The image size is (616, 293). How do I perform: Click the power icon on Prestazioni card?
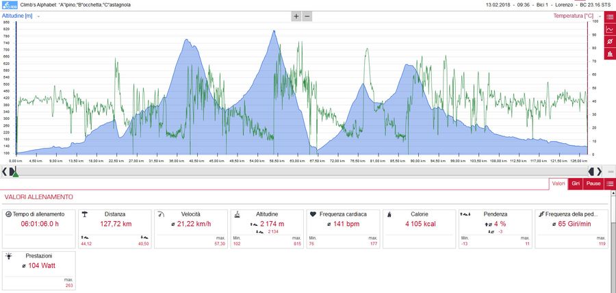pos(9,255)
